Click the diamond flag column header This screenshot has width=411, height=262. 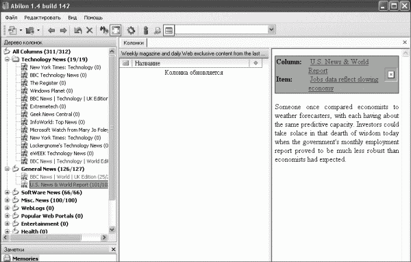pyautogui.click(x=256, y=63)
